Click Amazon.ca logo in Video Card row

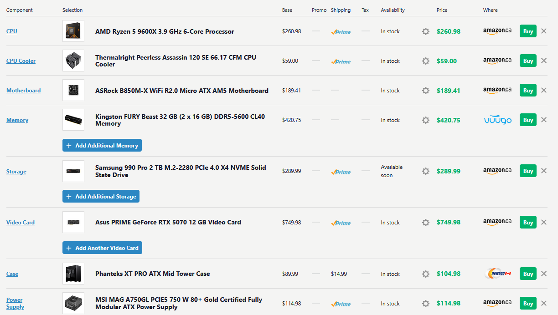click(x=497, y=223)
